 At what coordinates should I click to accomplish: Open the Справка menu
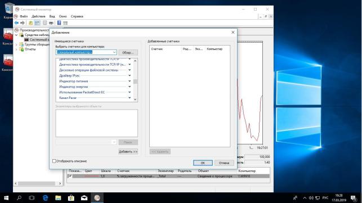pyautogui.click(x=77, y=16)
